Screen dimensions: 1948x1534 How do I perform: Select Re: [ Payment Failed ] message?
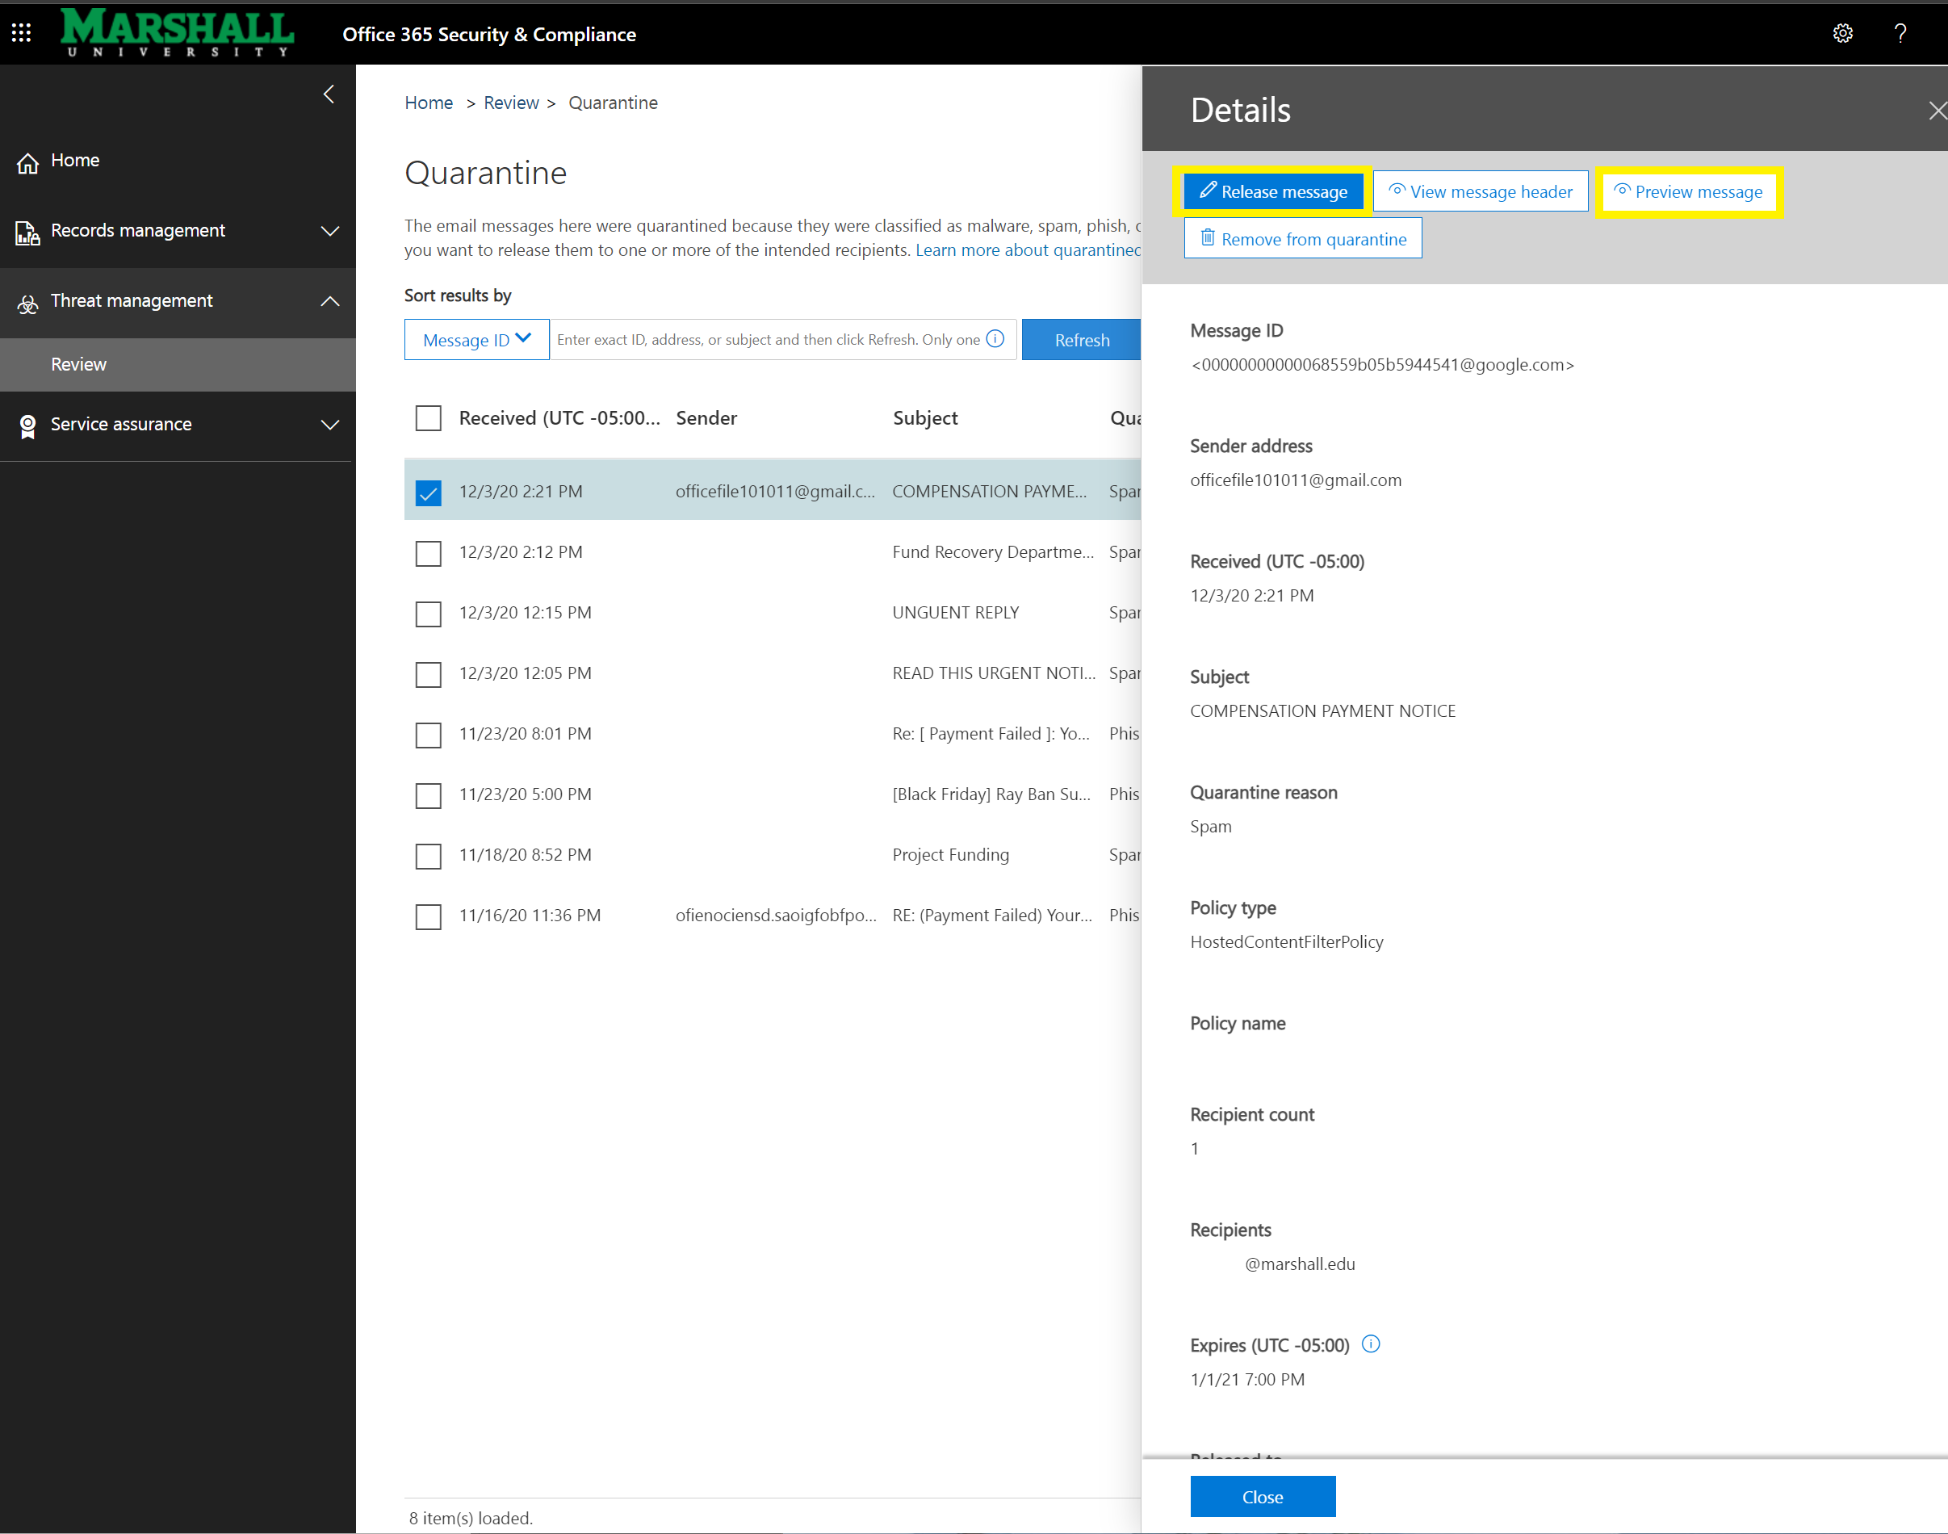[x=991, y=734]
